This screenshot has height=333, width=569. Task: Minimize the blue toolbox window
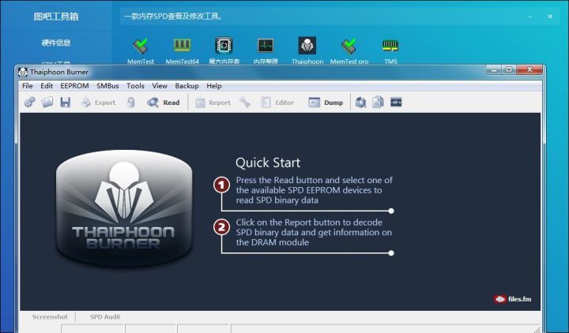click(x=530, y=17)
